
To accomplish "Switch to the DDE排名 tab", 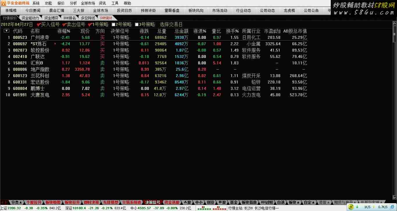I will tap(69, 18).
